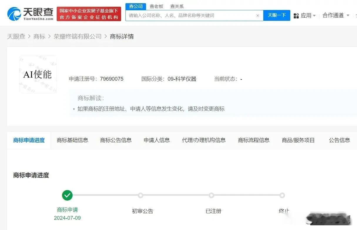Expand the 合作通道 dropdown arrow
The image size is (357, 230).
[x=348, y=15]
